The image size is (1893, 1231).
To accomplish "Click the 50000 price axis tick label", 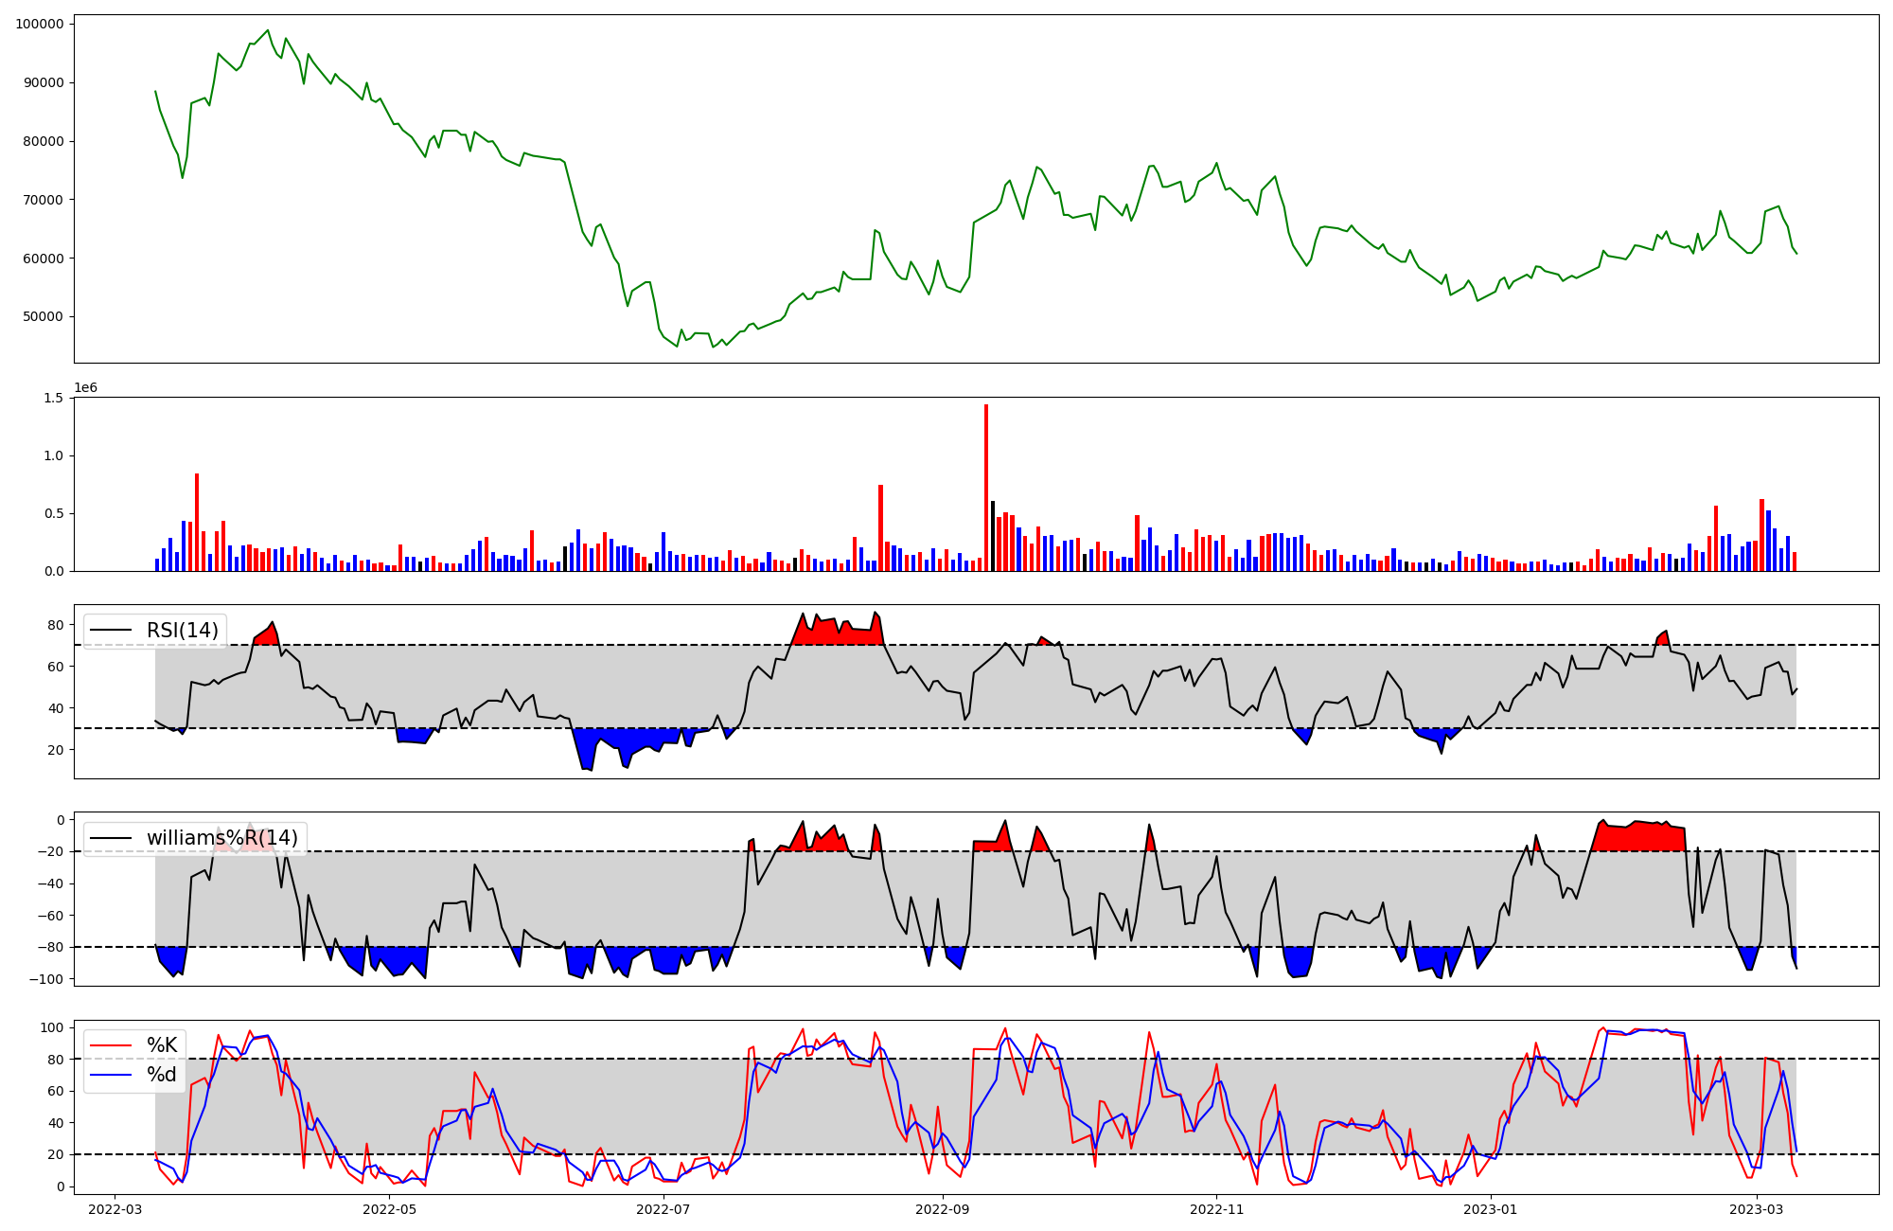I will [44, 316].
